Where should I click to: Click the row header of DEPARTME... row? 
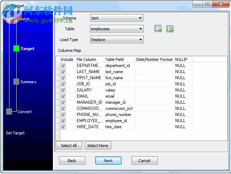[x=58, y=66]
